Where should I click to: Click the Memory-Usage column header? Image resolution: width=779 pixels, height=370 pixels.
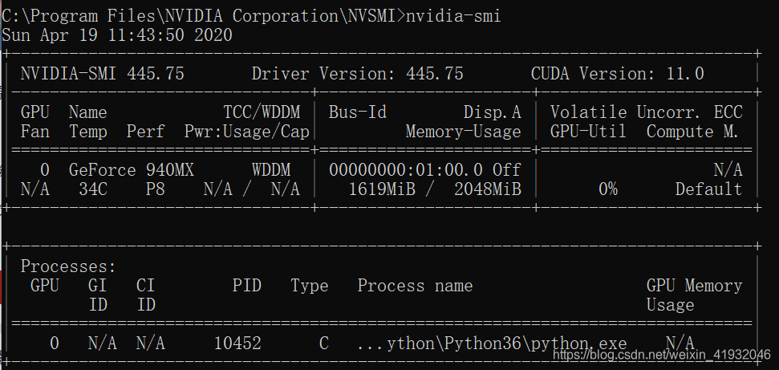[464, 132]
